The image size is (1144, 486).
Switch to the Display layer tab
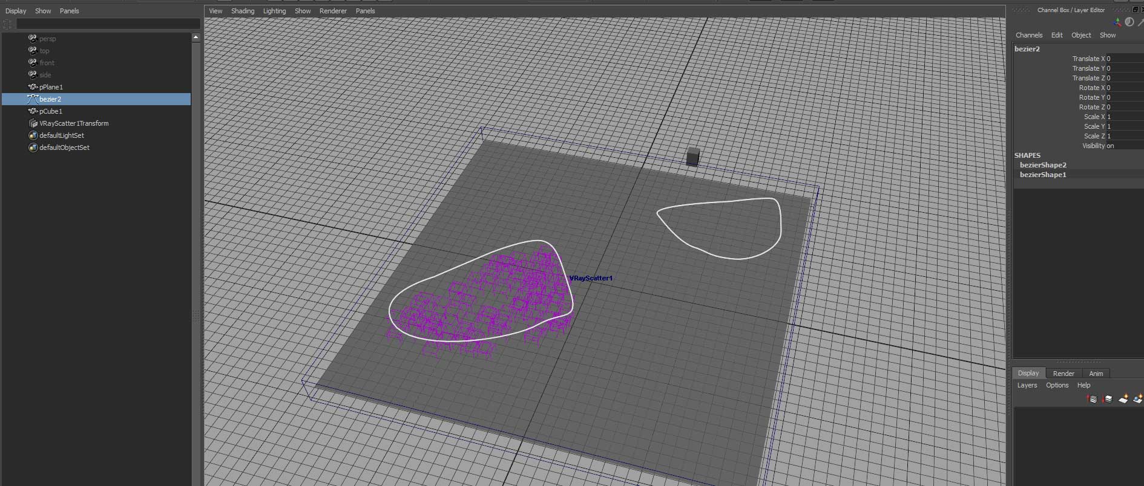click(1028, 373)
